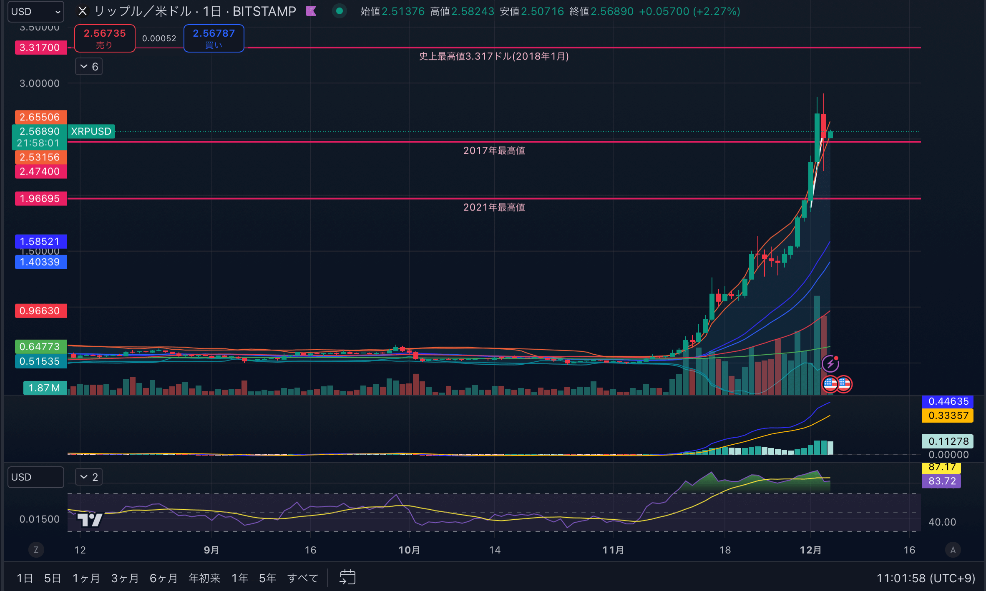Select the 1ヶ月 time range

pos(86,578)
